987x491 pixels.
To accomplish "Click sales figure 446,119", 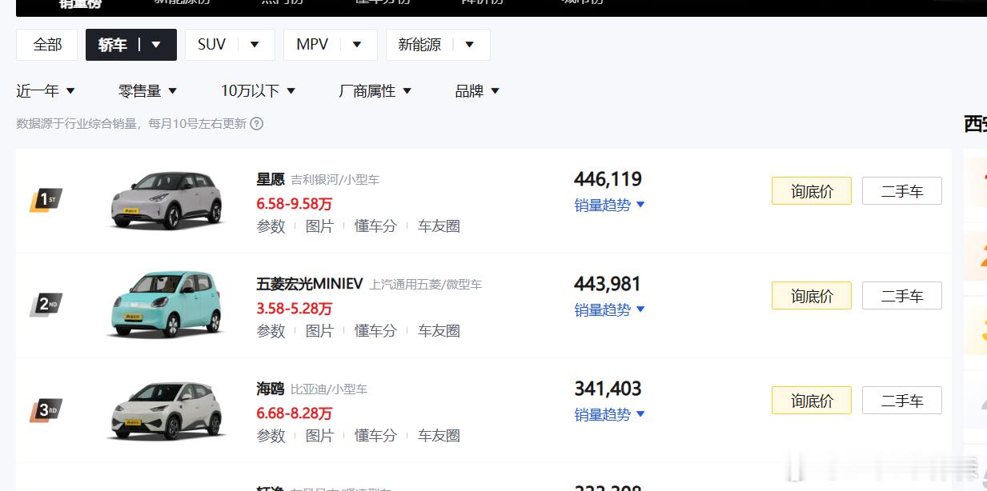I will click(608, 179).
